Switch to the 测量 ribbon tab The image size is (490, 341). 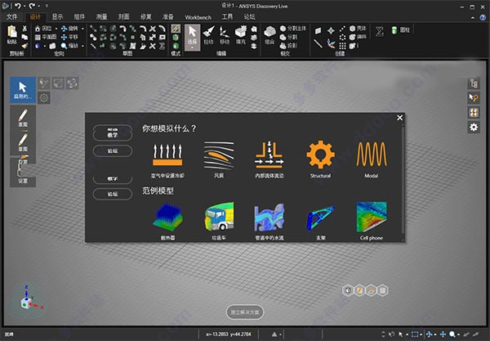[x=101, y=16]
